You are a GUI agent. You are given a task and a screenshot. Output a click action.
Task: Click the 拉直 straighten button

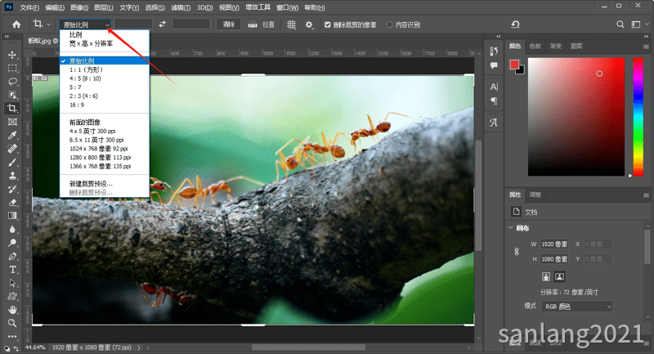point(262,25)
